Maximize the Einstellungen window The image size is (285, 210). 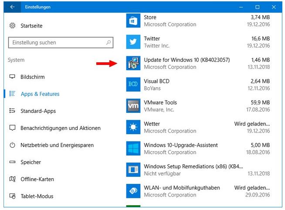(258, 7)
